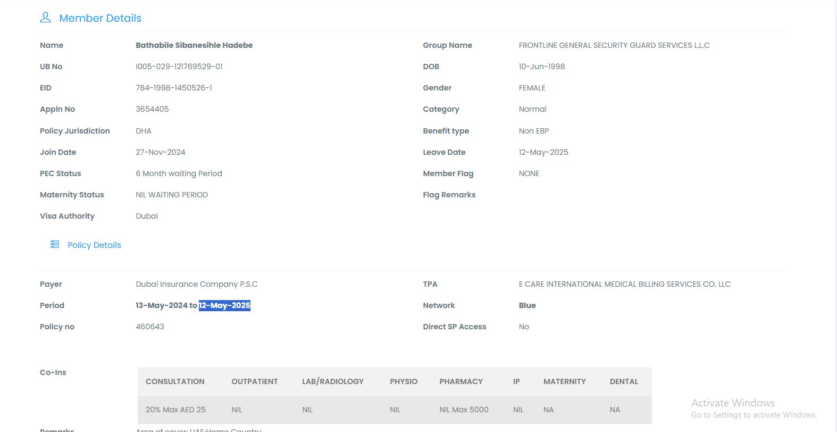Select the UB No value I005-029-121769529-01

(x=179, y=67)
